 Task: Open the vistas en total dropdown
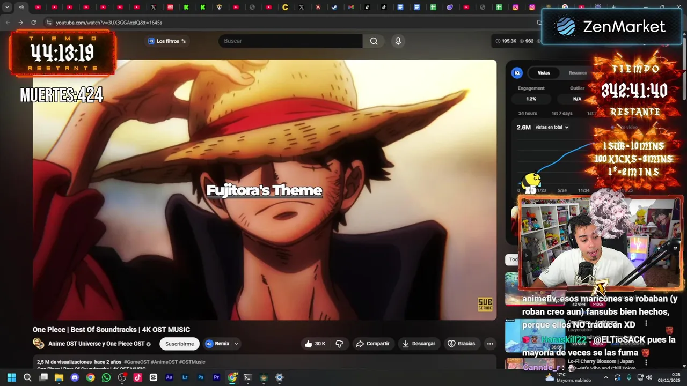pos(552,127)
